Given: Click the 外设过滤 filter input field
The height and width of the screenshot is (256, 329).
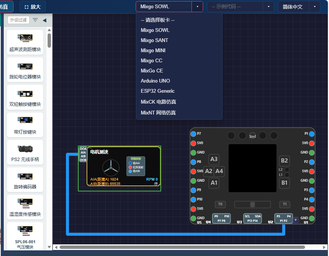Looking at the screenshot, I should coord(18,20).
